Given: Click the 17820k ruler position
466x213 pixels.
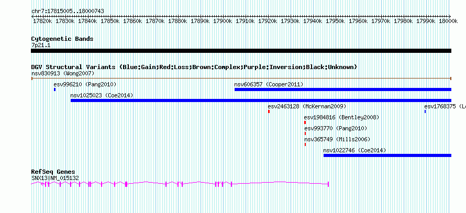Looking at the screenshot, I should 43,21.
